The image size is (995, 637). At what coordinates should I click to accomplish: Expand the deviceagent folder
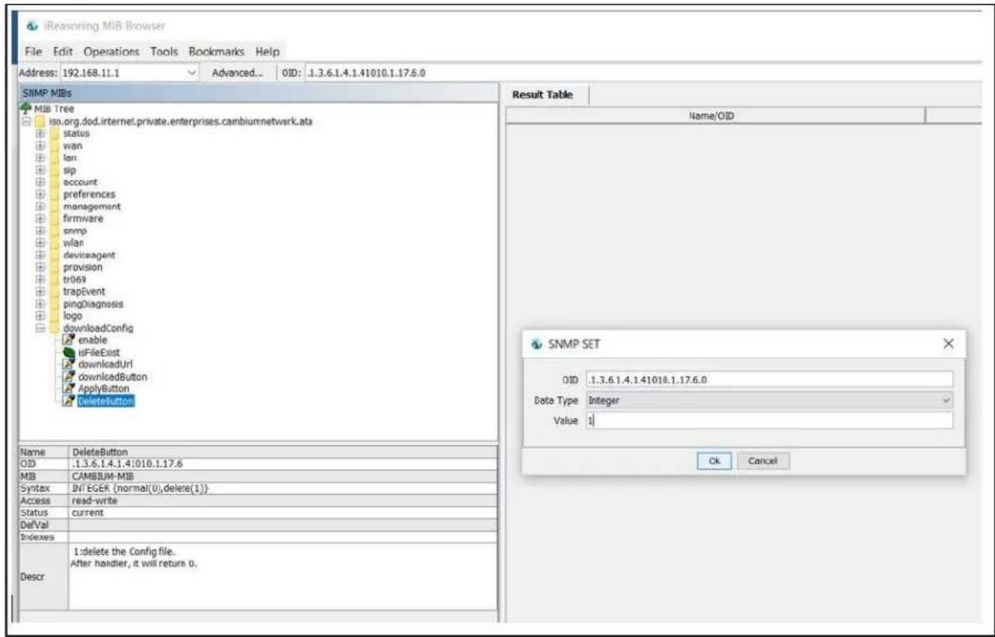point(41,255)
